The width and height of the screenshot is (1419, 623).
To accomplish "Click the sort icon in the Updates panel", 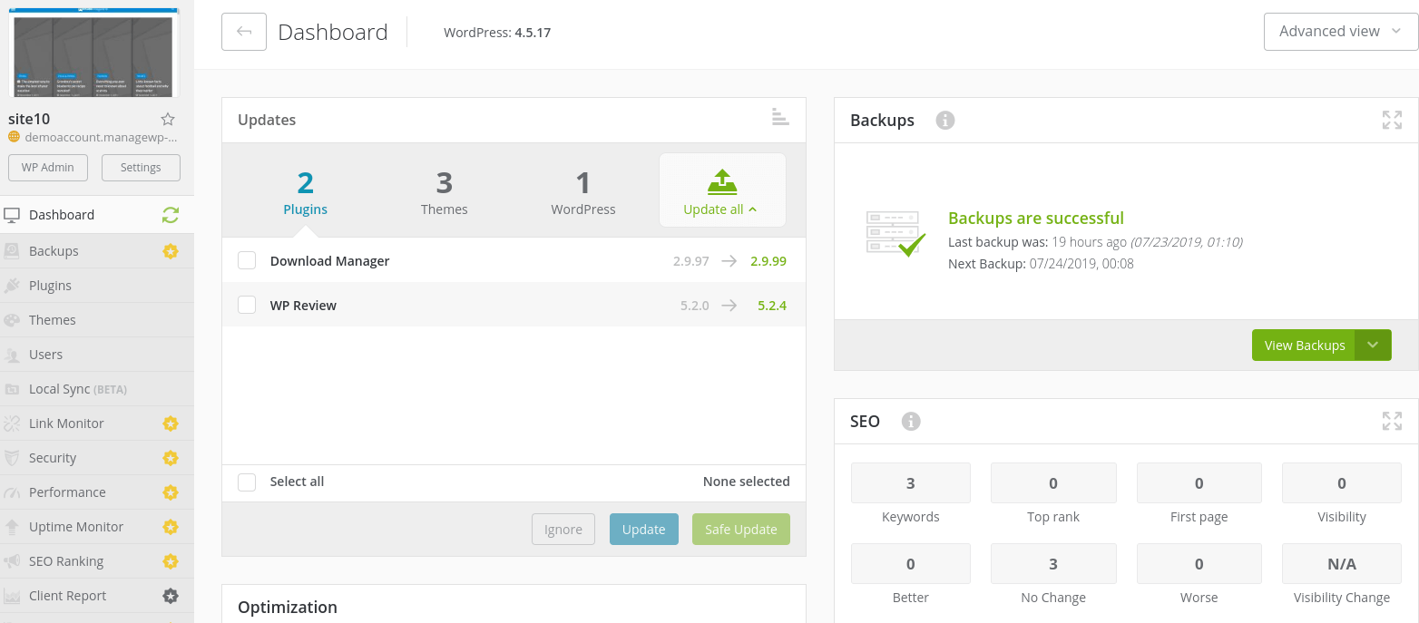I will (780, 117).
